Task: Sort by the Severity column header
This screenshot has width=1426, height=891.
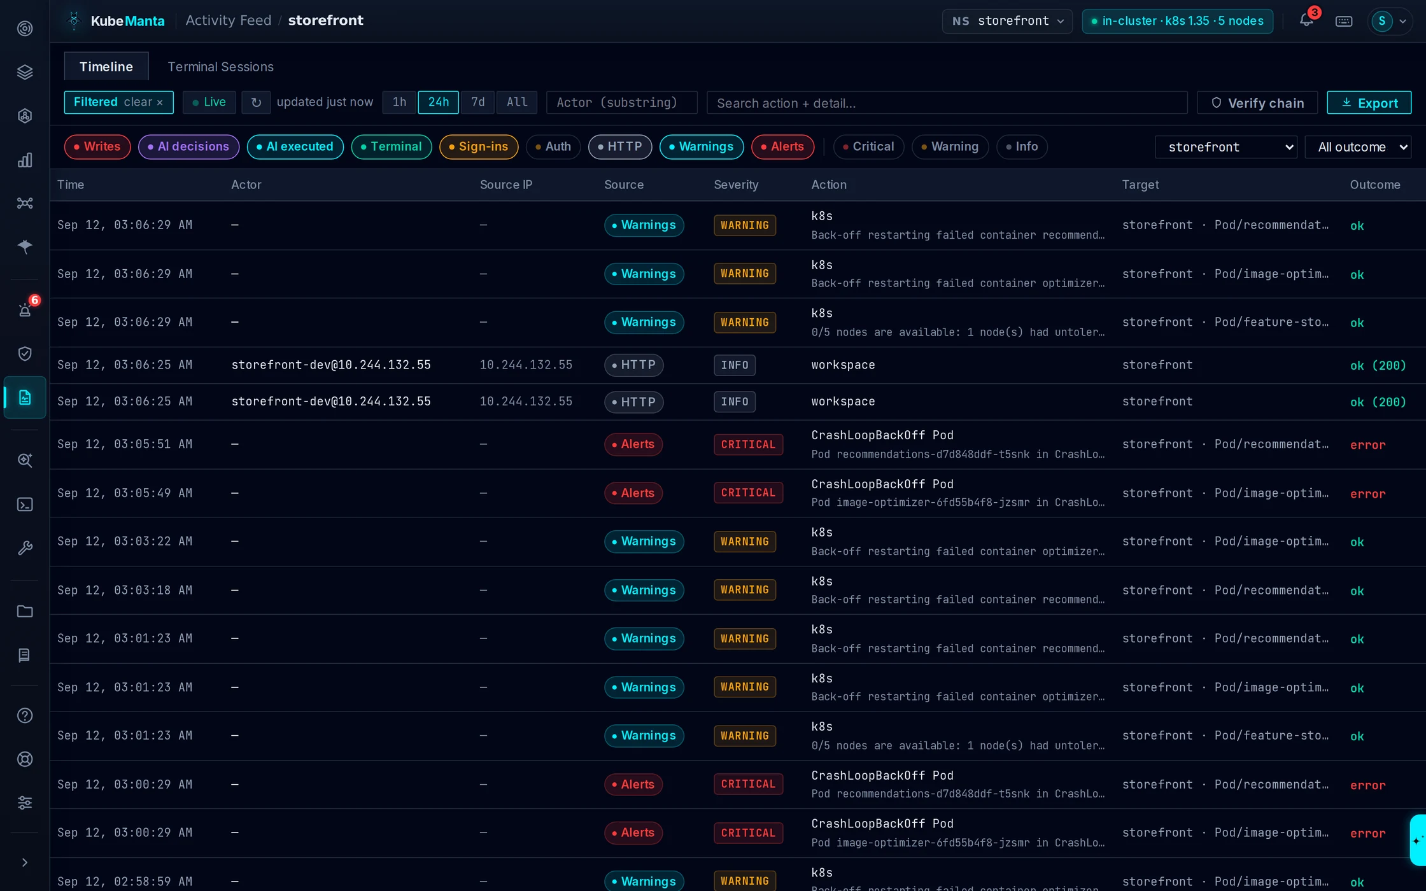Action: (x=736, y=185)
